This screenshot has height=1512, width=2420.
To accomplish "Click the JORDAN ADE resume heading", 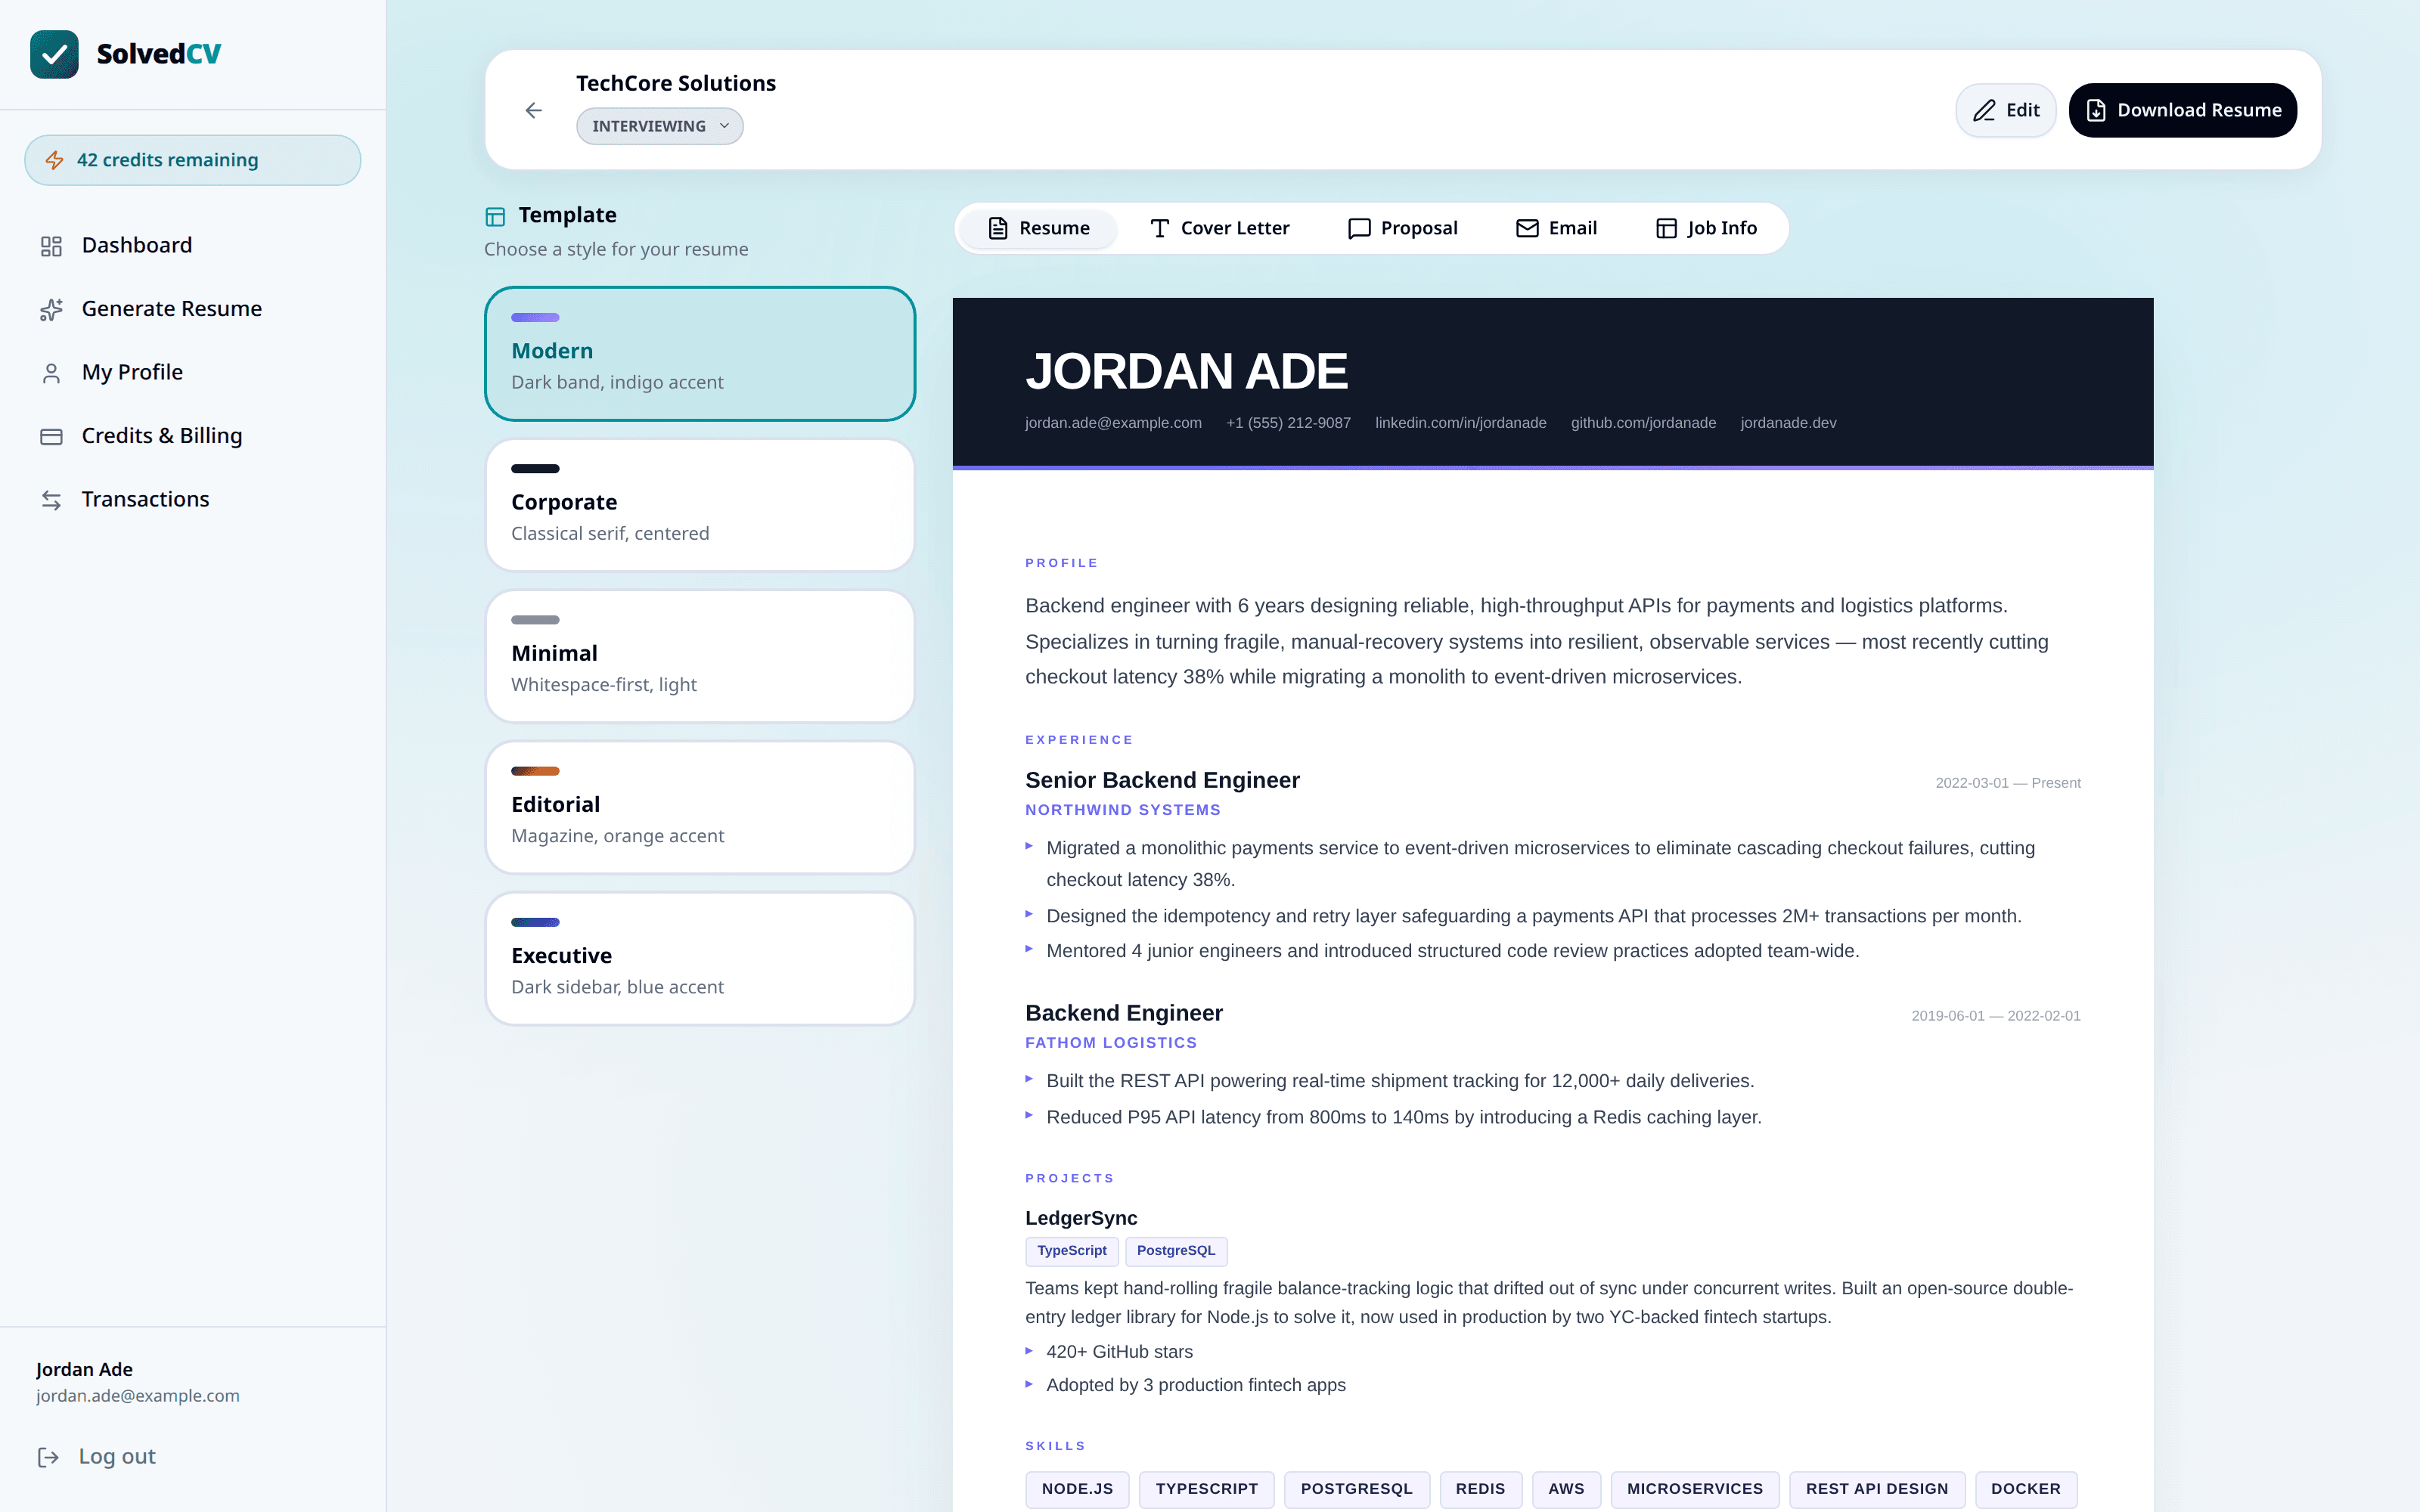I will coord(1186,371).
